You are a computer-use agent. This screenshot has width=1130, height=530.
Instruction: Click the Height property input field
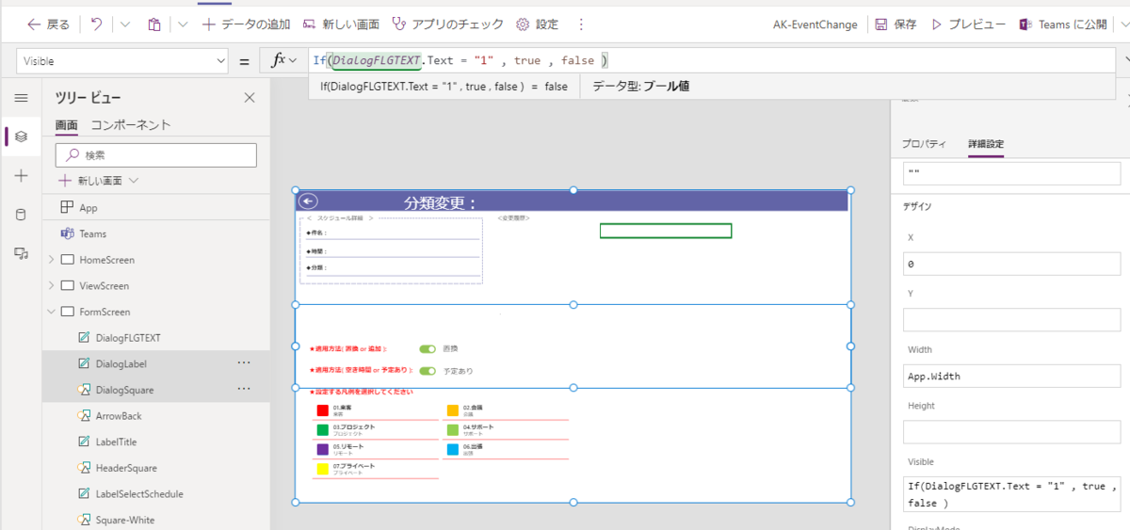[x=1011, y=432]
